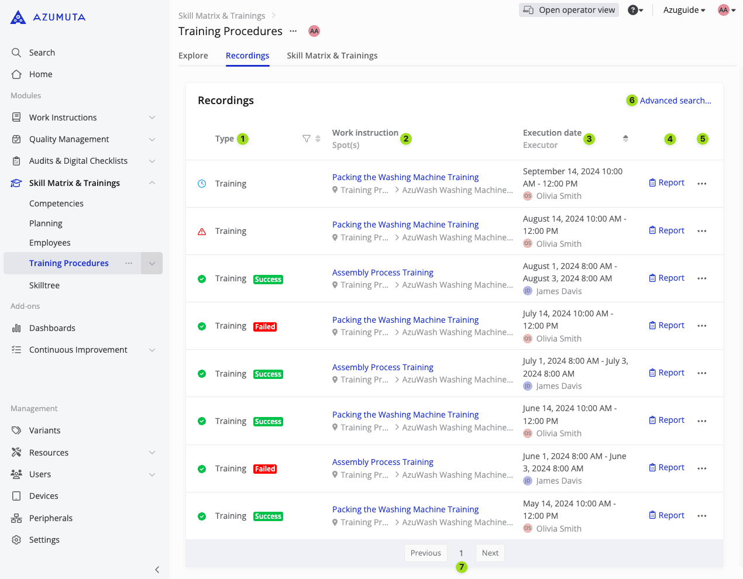The height and width of the screenshot is (579, 743).
Task: Switch to the Explore tab
Action: (x=193, y=55)
